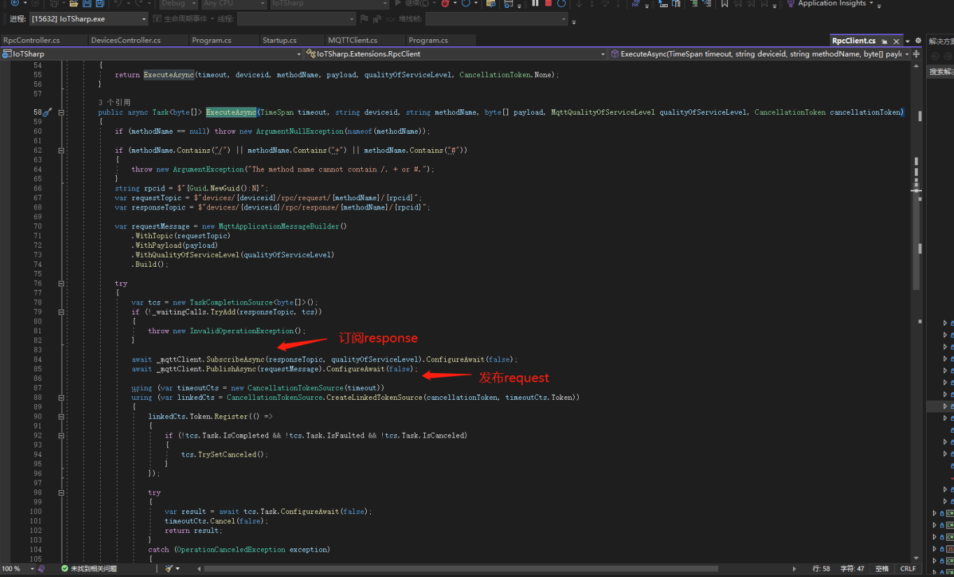Collapse the if block at line 79

click(59, 311)
